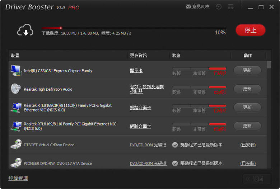The height and width of the screenshot is (189, 280).
Task: Open the restore/history icon in title bar
Action: [219, 7]
